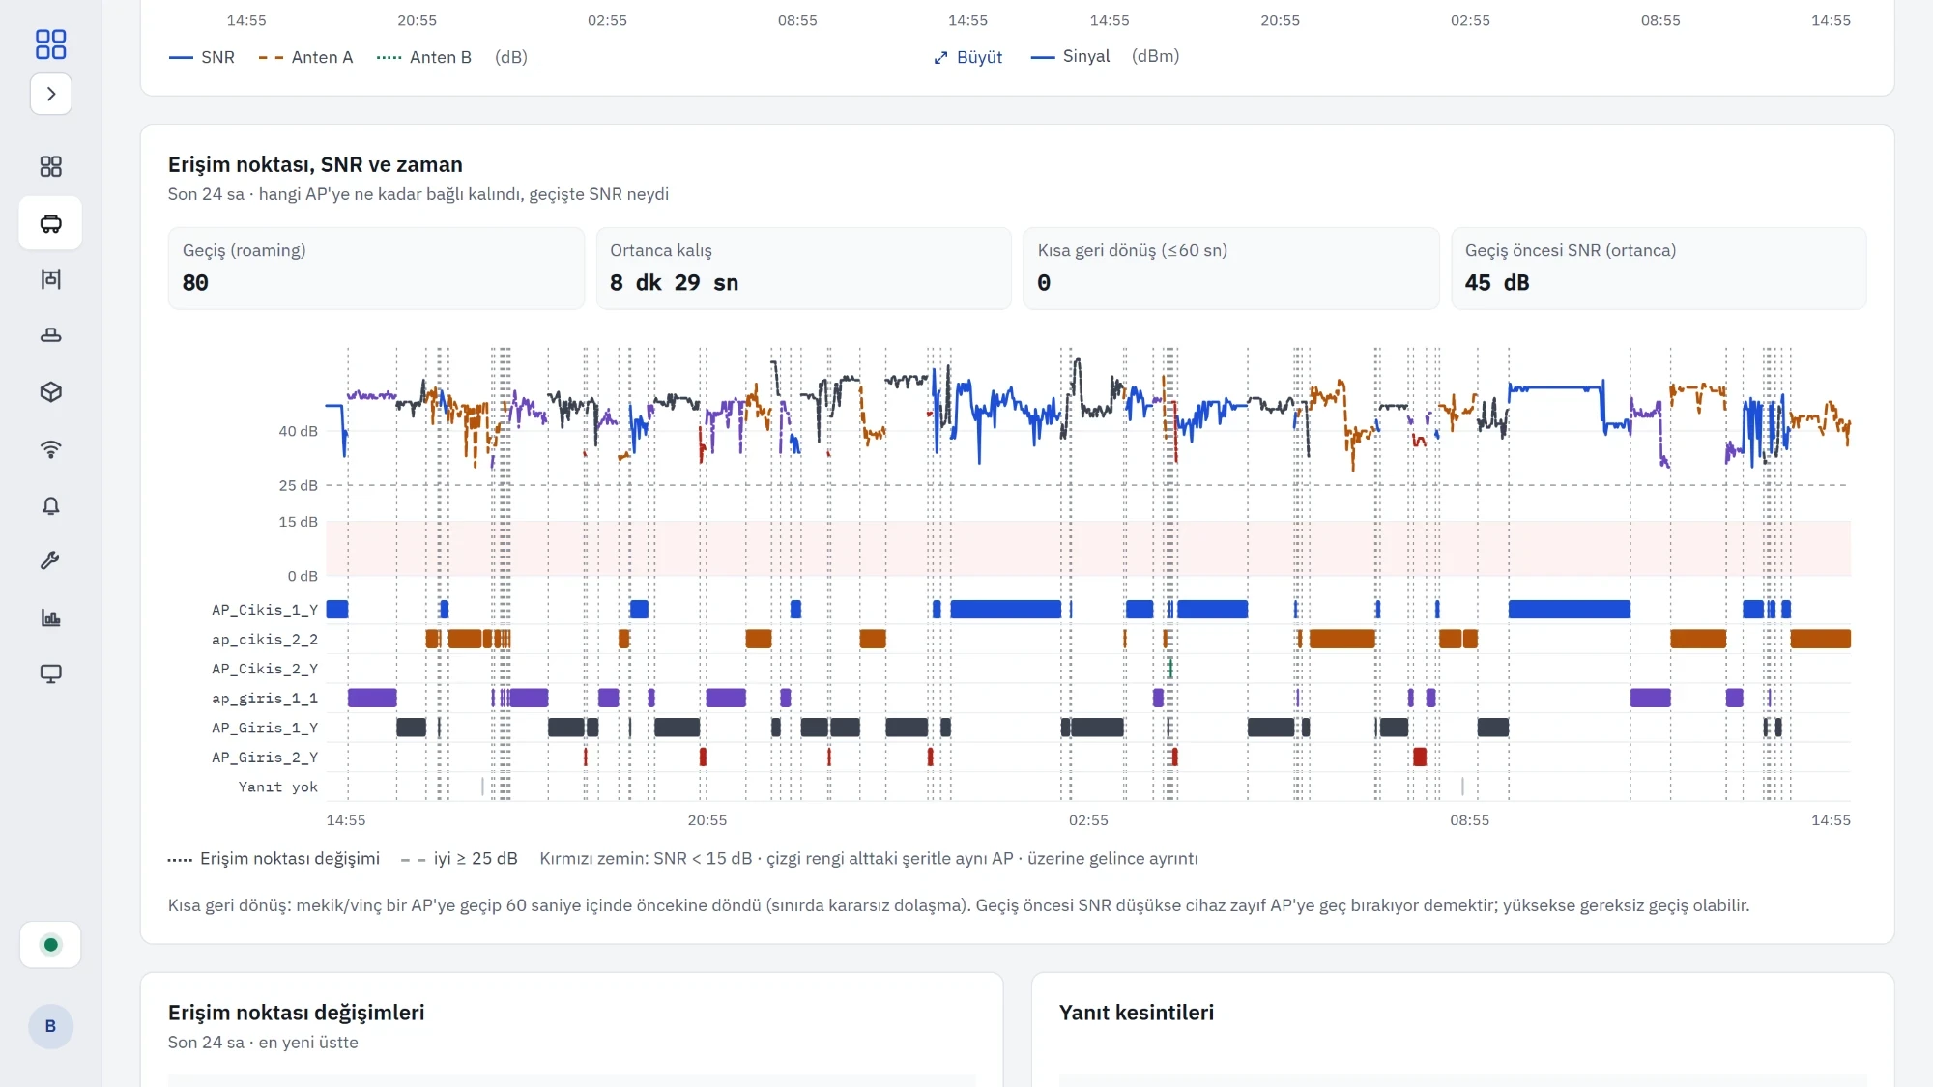Click the Erişim noktası değişimi legend entry
Screen dimensions: 1933x1087
274,858
